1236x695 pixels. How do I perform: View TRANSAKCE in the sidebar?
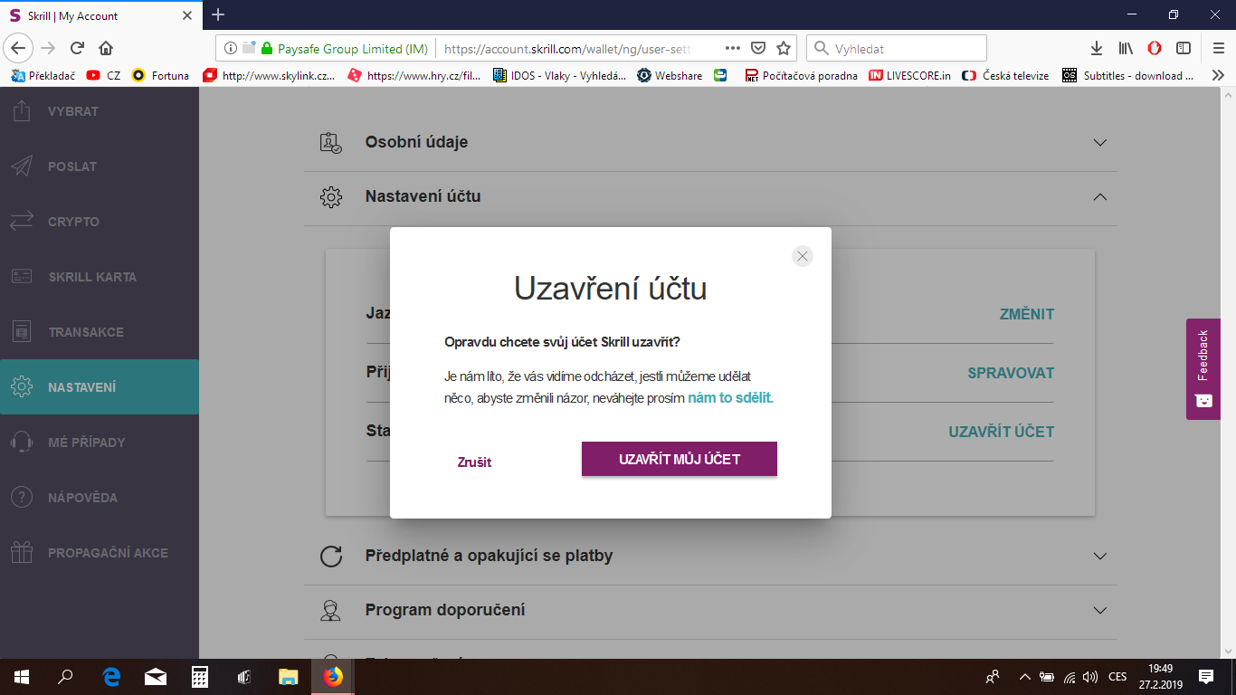click(100, 332)
